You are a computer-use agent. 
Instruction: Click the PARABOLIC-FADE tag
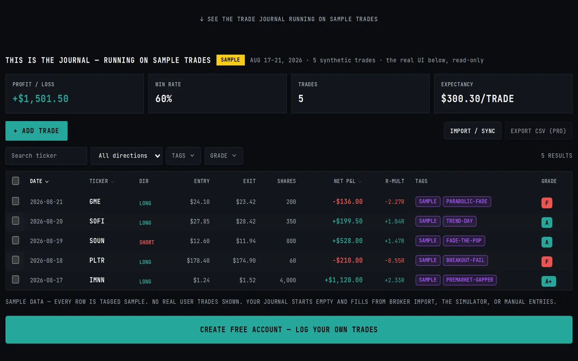tap(467, 201)
